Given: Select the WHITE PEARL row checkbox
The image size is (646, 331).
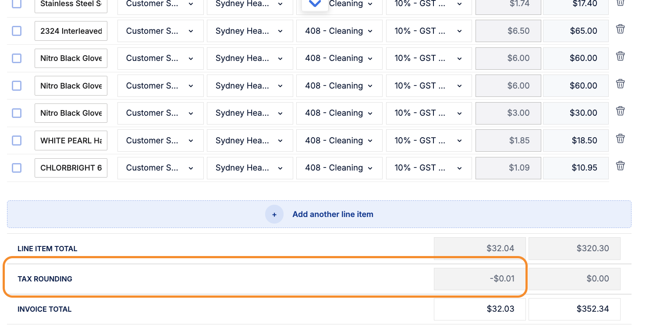Looking at the screenshot, I should coord(17,141).
